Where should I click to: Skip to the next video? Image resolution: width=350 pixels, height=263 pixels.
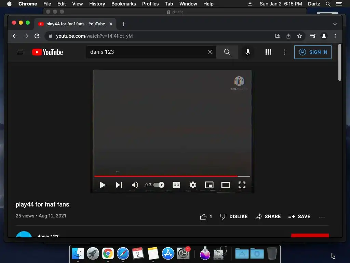(x=119, y=185)
